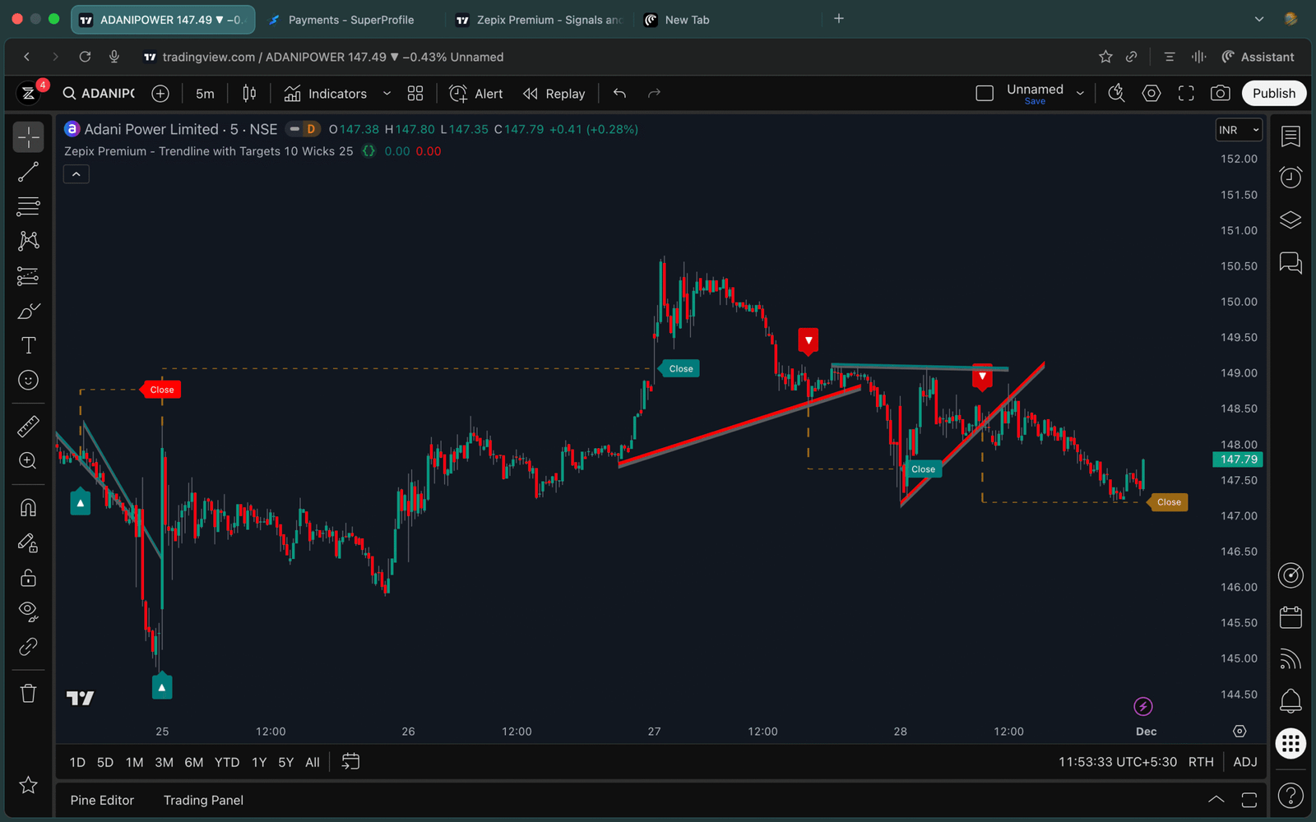Expand the Unnamed layout dropdown
The image size is (1316, 822).
point(1080,94)
